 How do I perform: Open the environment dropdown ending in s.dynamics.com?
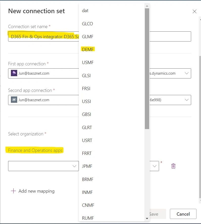tap(187, 73)
